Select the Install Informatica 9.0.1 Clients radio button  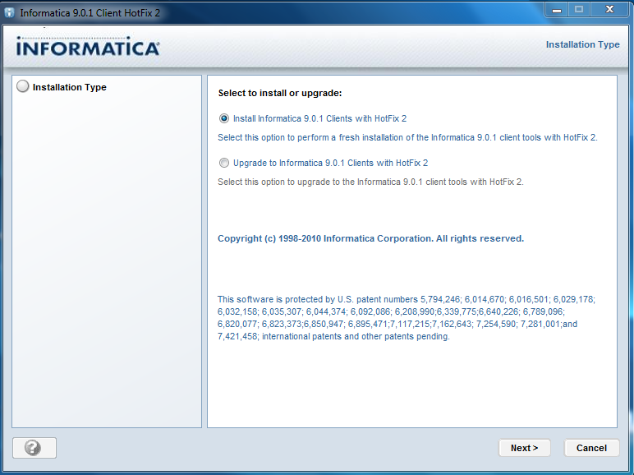coord(224,118)
